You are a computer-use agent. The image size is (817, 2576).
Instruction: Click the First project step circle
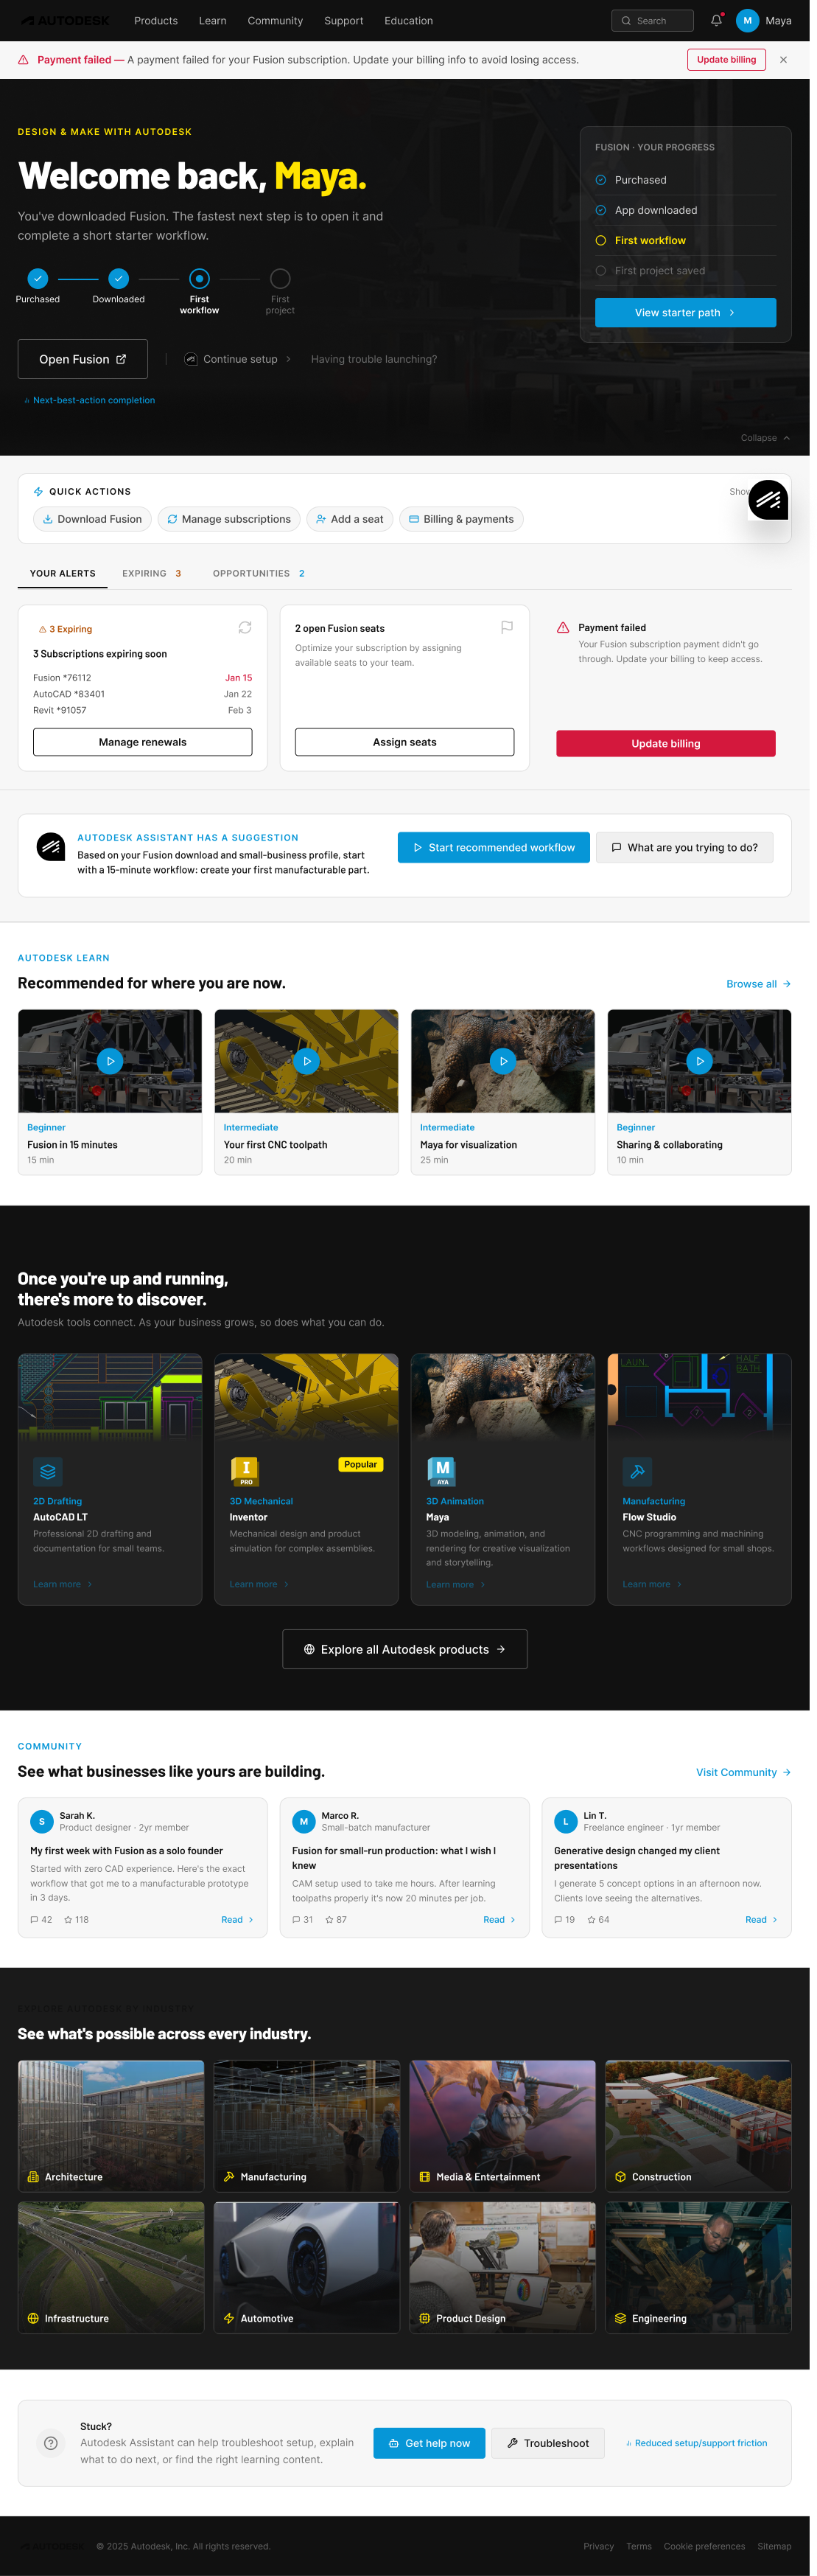[281, 278]
